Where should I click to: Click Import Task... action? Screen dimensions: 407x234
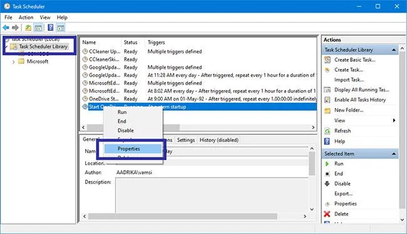349,80
